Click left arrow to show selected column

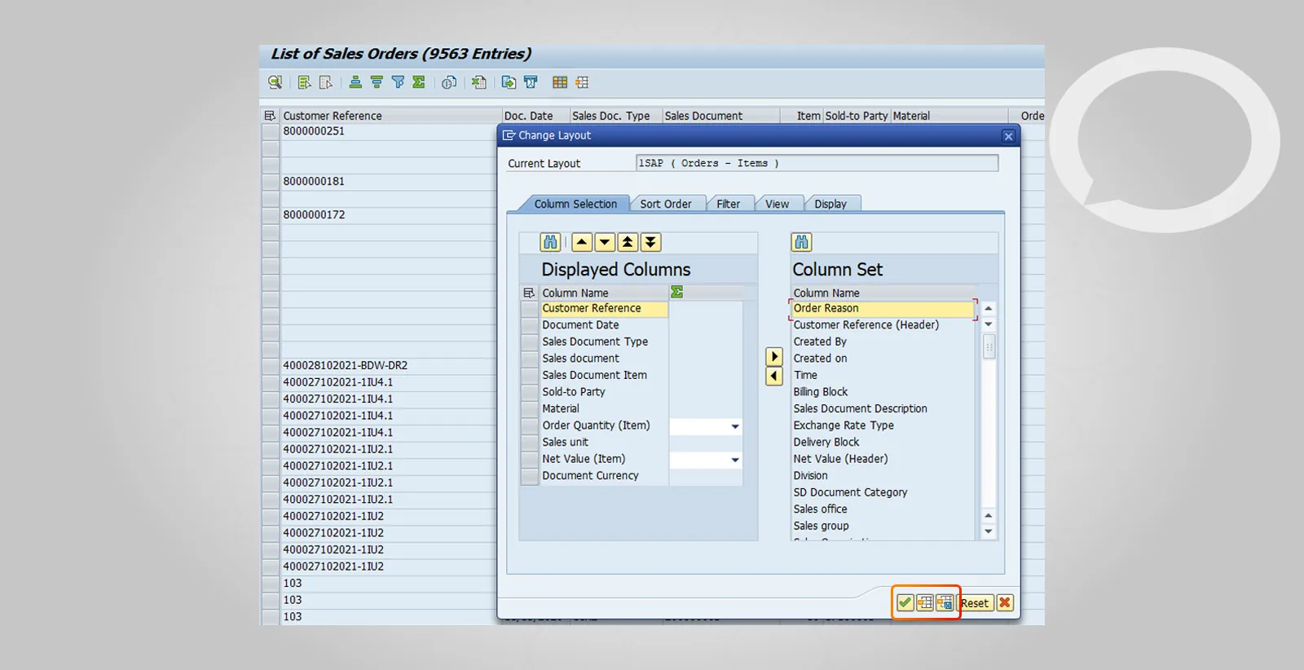[774, 376]
